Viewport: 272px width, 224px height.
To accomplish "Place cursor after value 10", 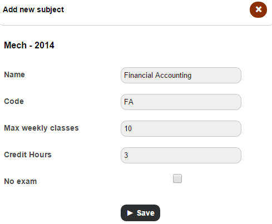I will [132, 128].
